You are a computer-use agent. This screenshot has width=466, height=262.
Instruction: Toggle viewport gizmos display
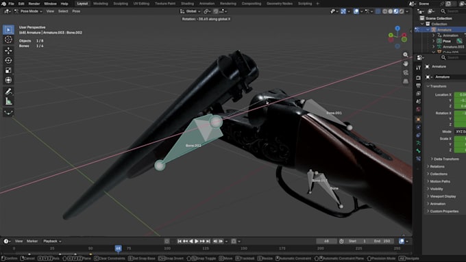click(343, 11)
